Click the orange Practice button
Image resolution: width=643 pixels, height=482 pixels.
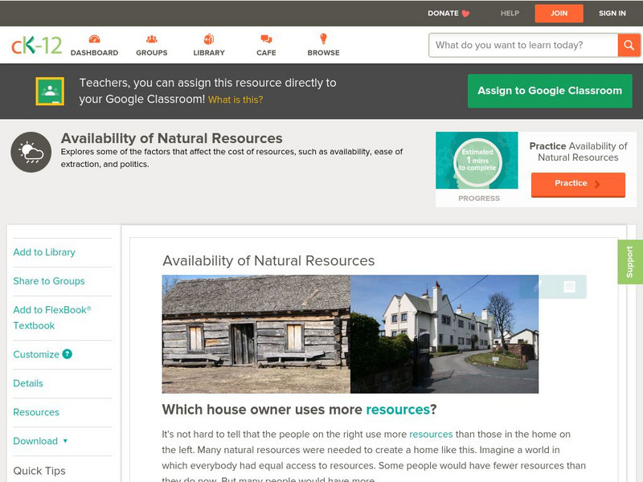[577, 184]
